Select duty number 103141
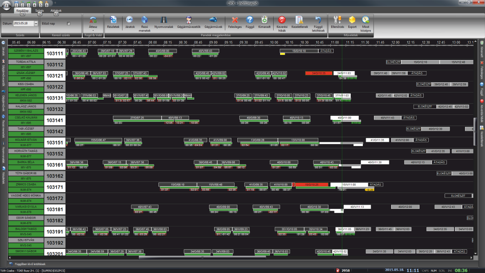The width and height of the screenshot is (485, 273). [x=55, y=120]
